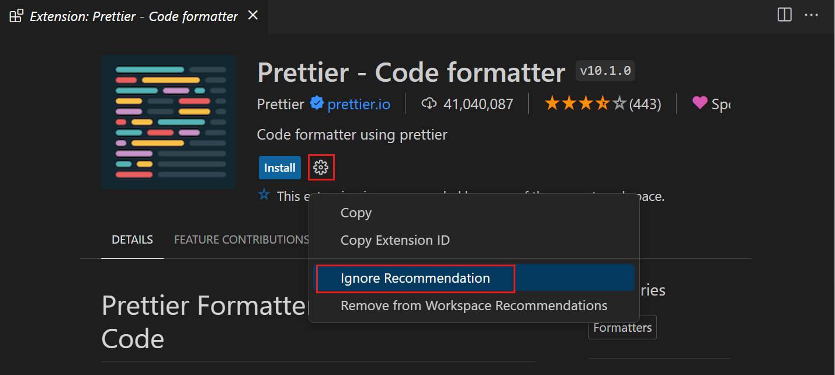Image resolution: width=835 pixels, height=375 pixels.
Task: Open the DETAILS tab
Action: point(132,239)
